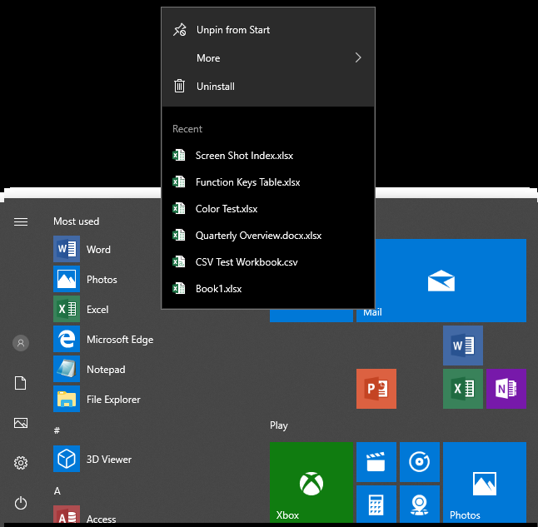Open recent file Function Keys Table.xlsx
The width and height of the screenshot is (538, 527).
pos(268,182)
